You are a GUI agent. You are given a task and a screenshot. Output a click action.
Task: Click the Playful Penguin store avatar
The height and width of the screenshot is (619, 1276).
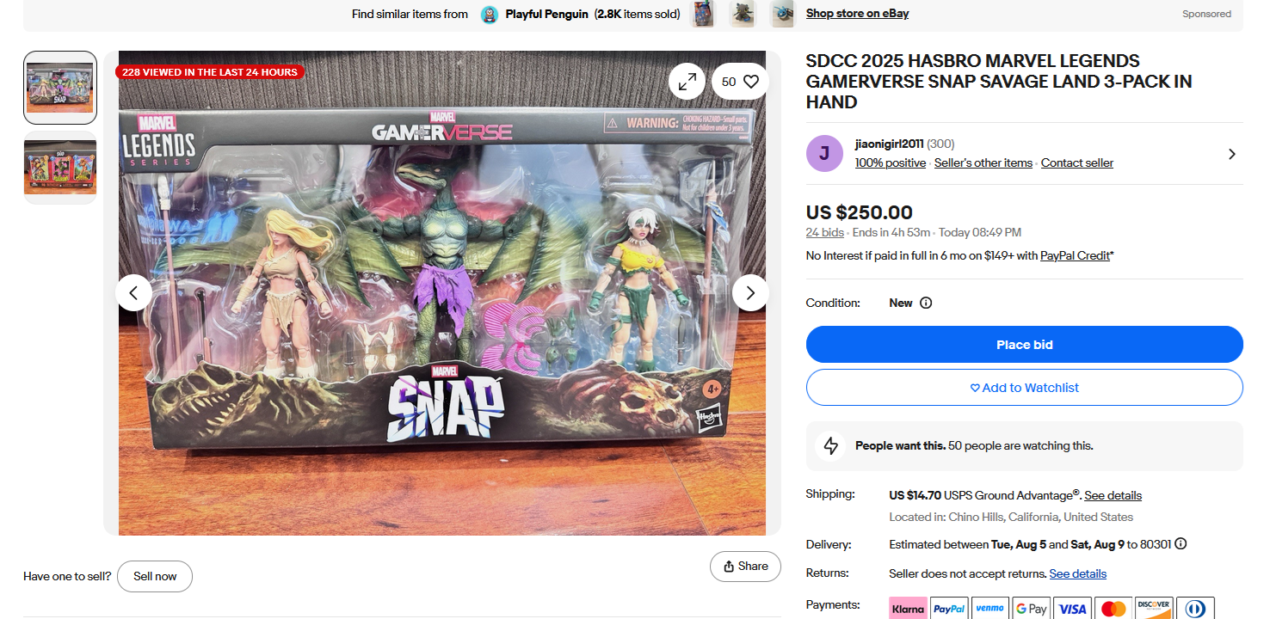[x=490, y=14]
